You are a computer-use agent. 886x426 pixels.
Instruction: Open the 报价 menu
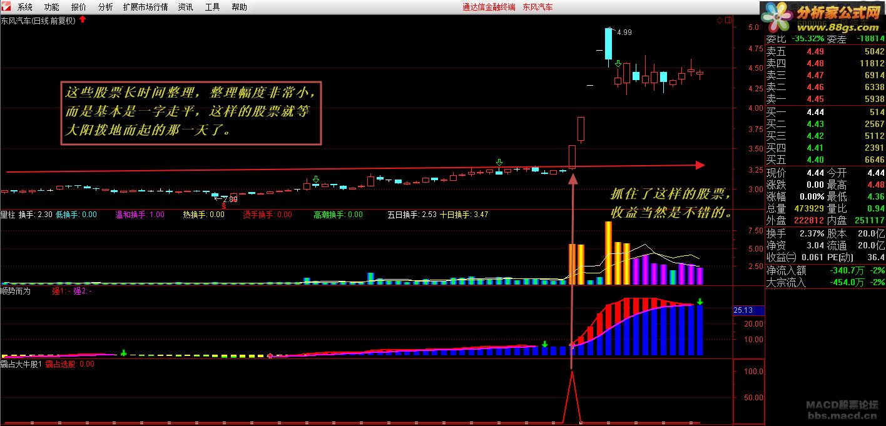79,8
